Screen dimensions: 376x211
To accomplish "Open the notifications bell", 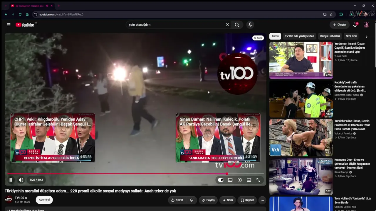I will click(x=355, y=25).
